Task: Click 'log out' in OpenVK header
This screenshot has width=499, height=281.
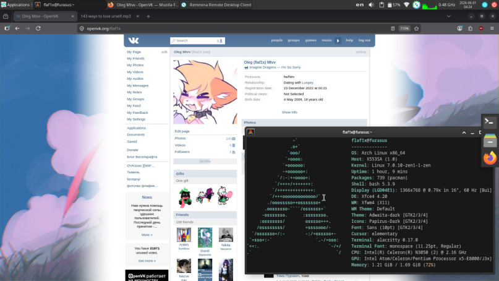Action: pyautogui.click(x=364, y=40)
